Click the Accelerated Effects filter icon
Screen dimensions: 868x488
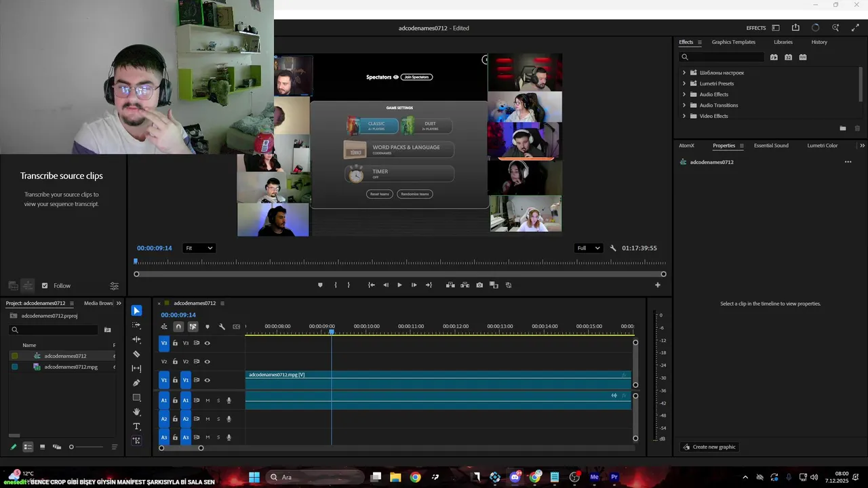tap(774, 58)
